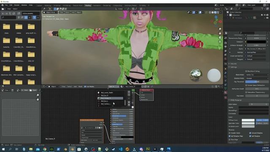Open Windows Start menu
270x152 pixels.
coord(3,149)
